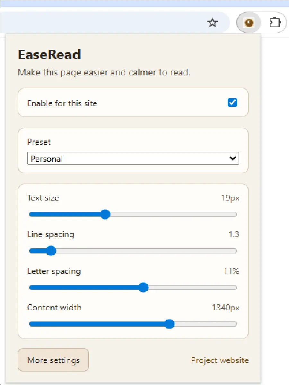
Task: Click the 1.3 line spacing value
Action: (235, 235)
